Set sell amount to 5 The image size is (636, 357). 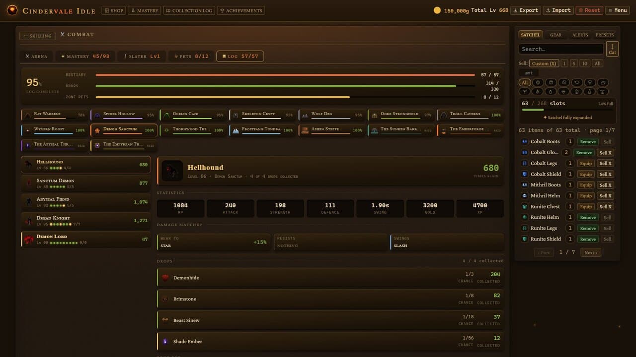[x=574, y=63]
